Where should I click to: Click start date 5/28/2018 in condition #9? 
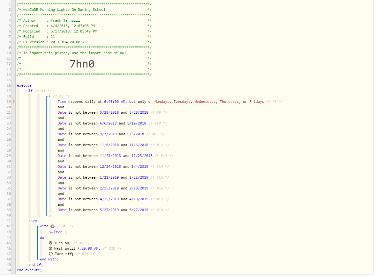pos(109,113)
